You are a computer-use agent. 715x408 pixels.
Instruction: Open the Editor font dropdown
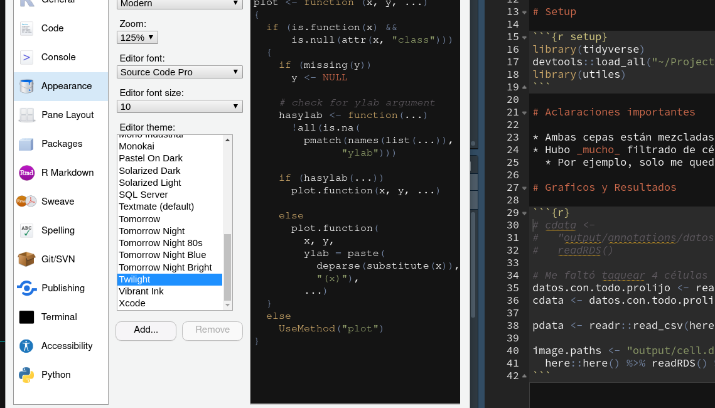[x=180, y=72]
